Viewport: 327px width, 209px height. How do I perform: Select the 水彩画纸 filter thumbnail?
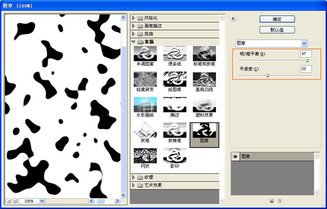[145, 104]
